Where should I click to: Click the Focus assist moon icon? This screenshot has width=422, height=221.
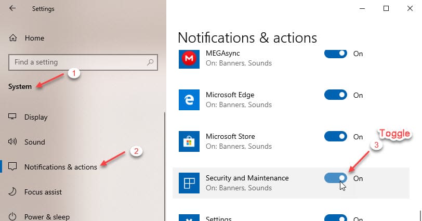[12, 192]
